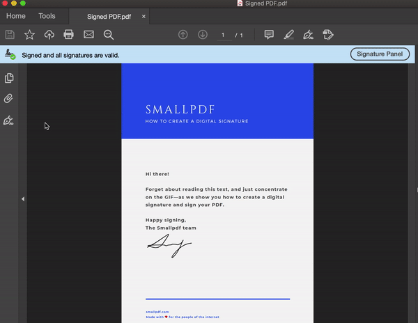Open the Fill & Sign tool in toolbar
Screen dimensions: 418x323
pos(308,35)
